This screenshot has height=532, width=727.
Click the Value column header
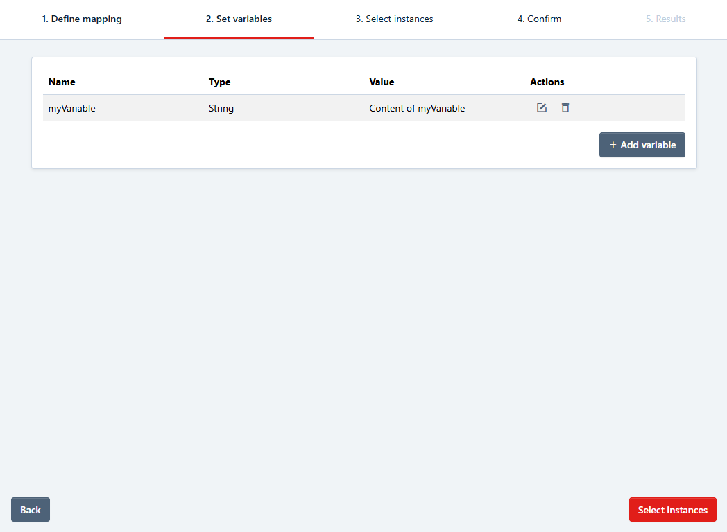point(382,82)
